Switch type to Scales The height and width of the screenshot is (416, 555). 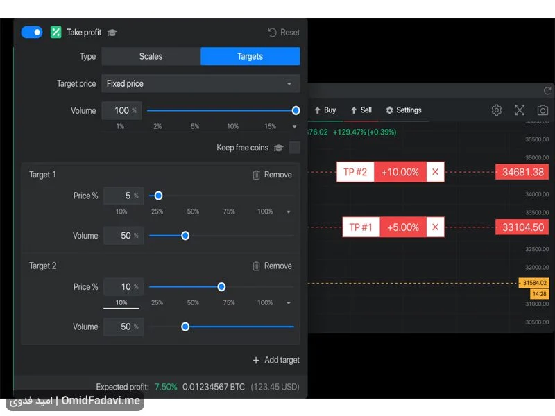(151, 57)
